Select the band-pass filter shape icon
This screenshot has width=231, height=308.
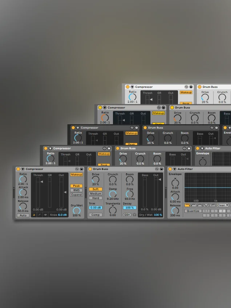point(200,205)
